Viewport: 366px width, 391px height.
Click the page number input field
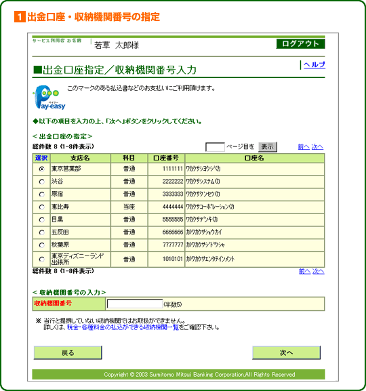click(215, 147)
